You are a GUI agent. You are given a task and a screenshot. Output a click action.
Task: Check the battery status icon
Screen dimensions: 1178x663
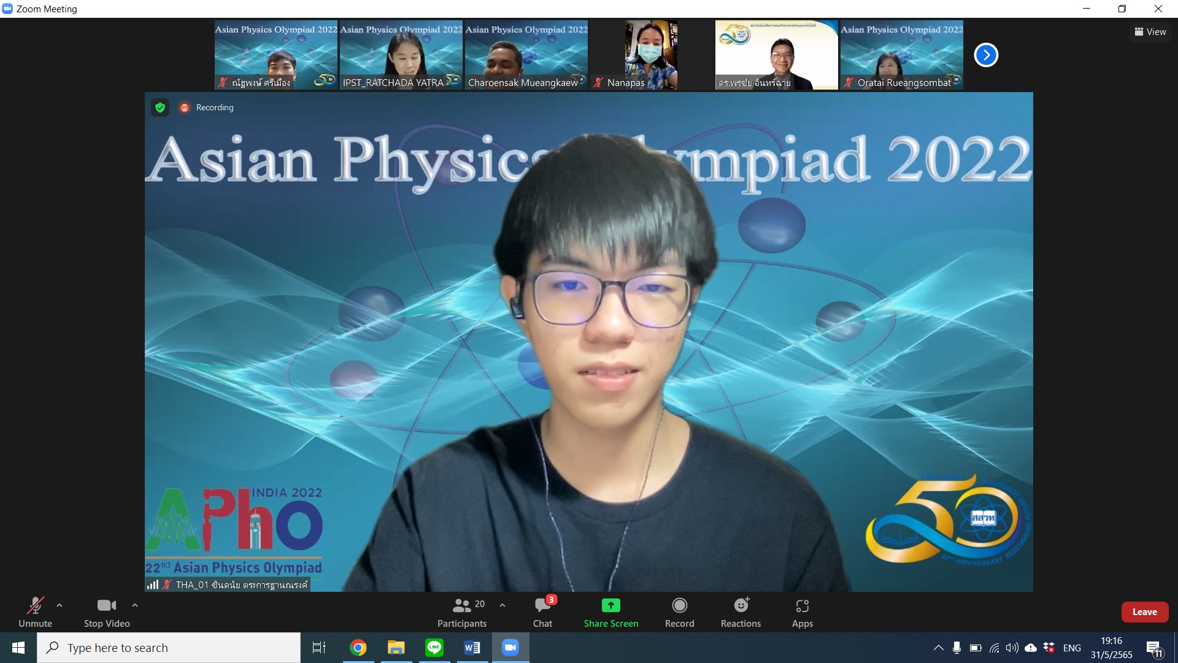tap(976, 648)
